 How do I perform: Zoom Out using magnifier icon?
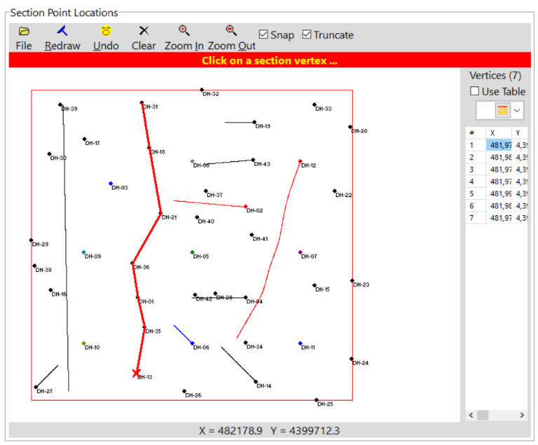click(x=231, y=31)
